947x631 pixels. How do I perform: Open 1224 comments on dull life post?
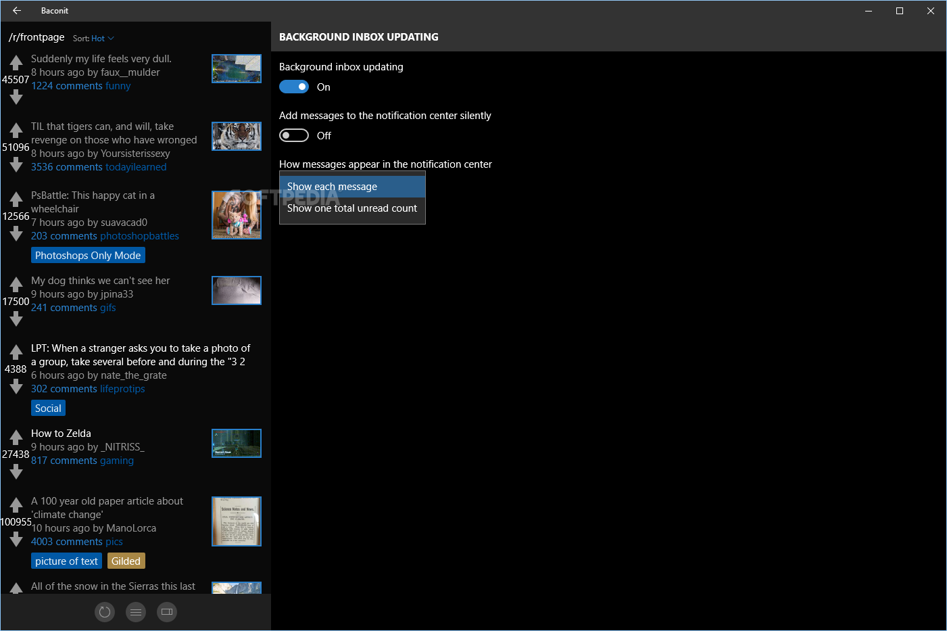(x=67, y=86)
